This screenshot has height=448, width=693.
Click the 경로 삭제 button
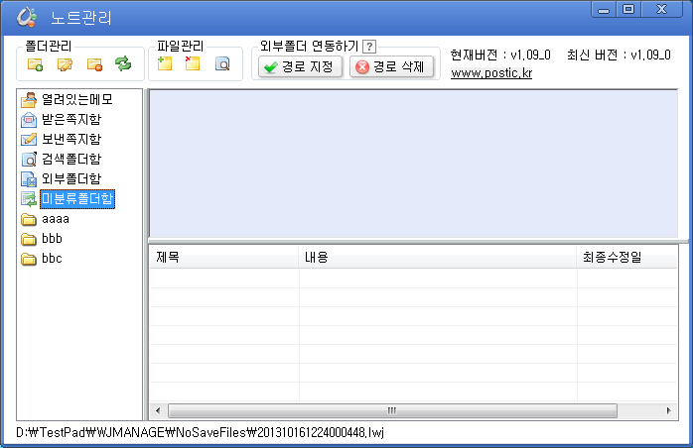pos(391,67)
